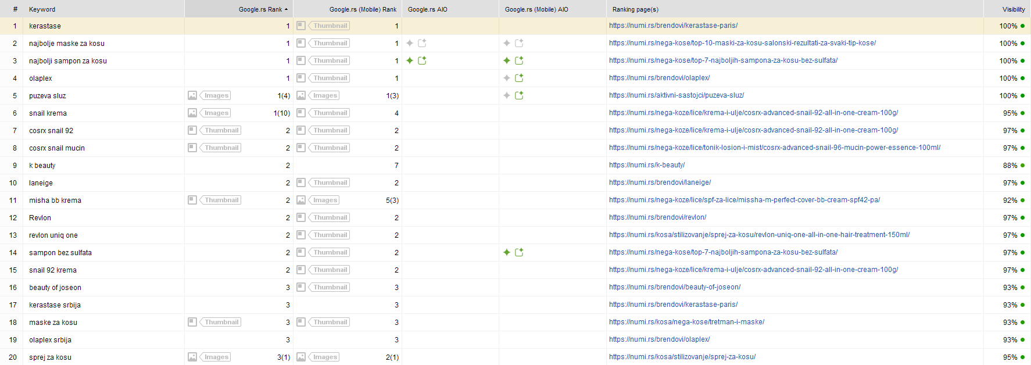
Task: Click AIO page icon in Google.rs AIO, najbolje maske row
Action: pyautogui.click(x=422, y=43)
